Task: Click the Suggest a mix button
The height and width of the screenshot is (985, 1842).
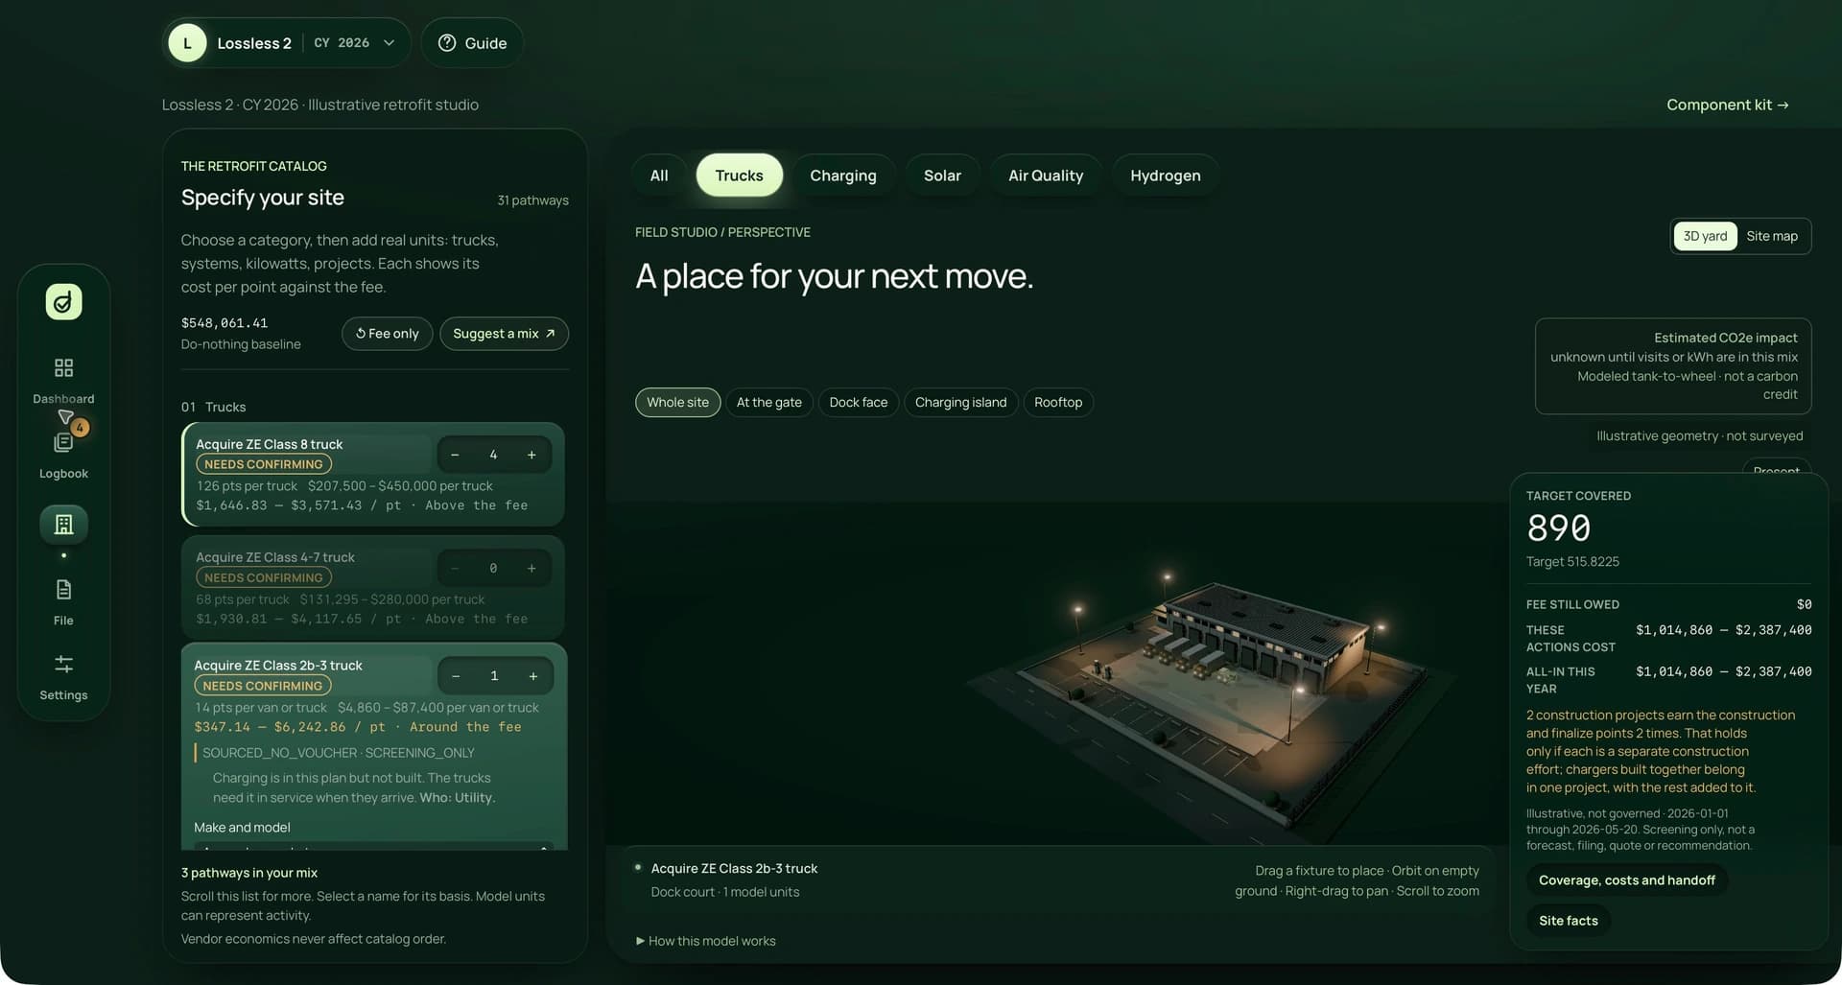Action: [504, 334]
